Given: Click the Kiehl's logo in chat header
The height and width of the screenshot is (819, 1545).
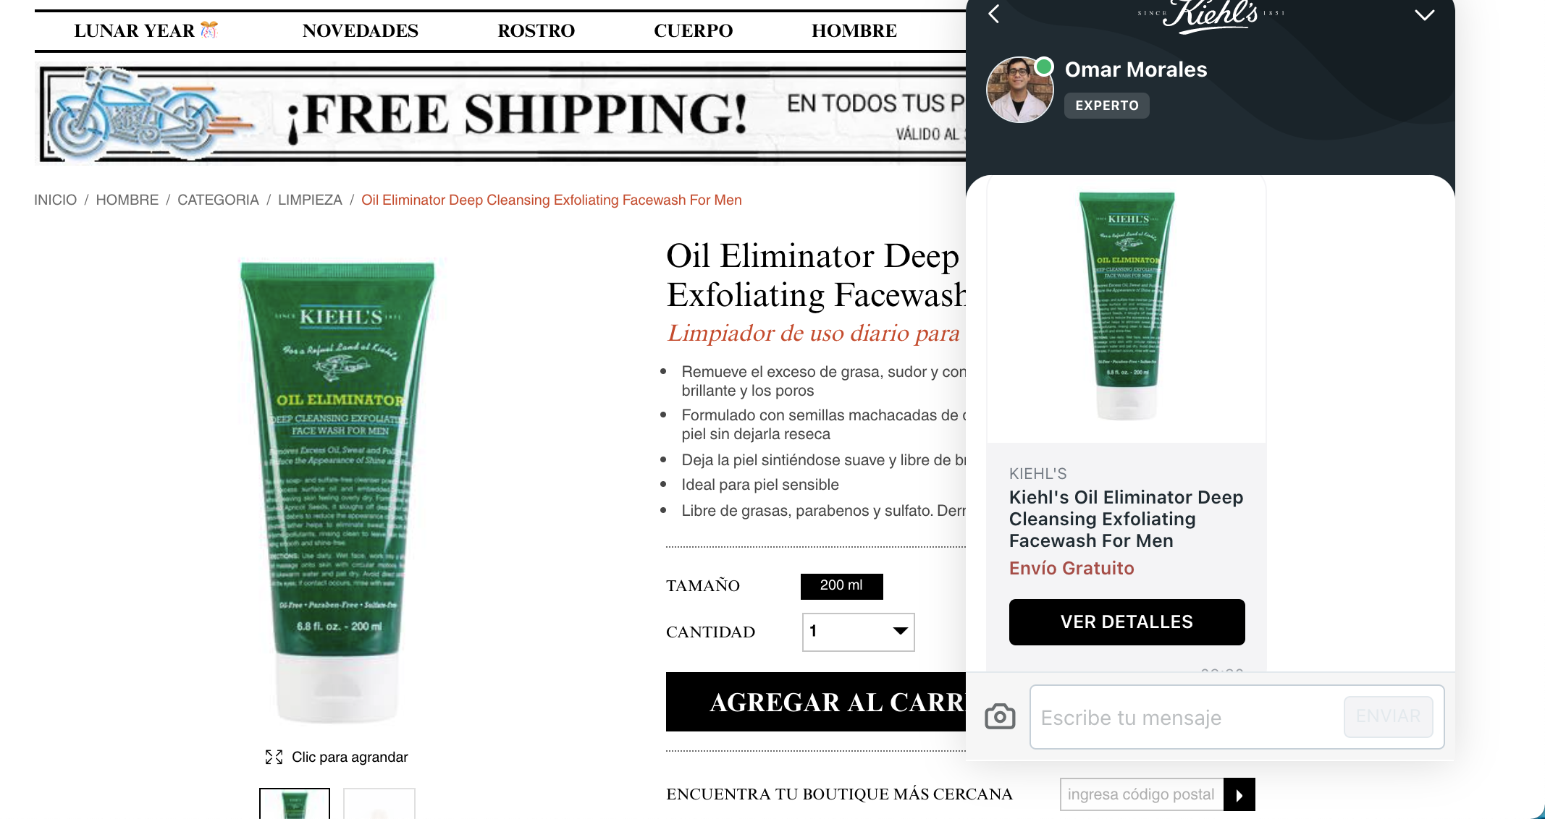Looking at the screenshot, I should [x=1211, y=14].
